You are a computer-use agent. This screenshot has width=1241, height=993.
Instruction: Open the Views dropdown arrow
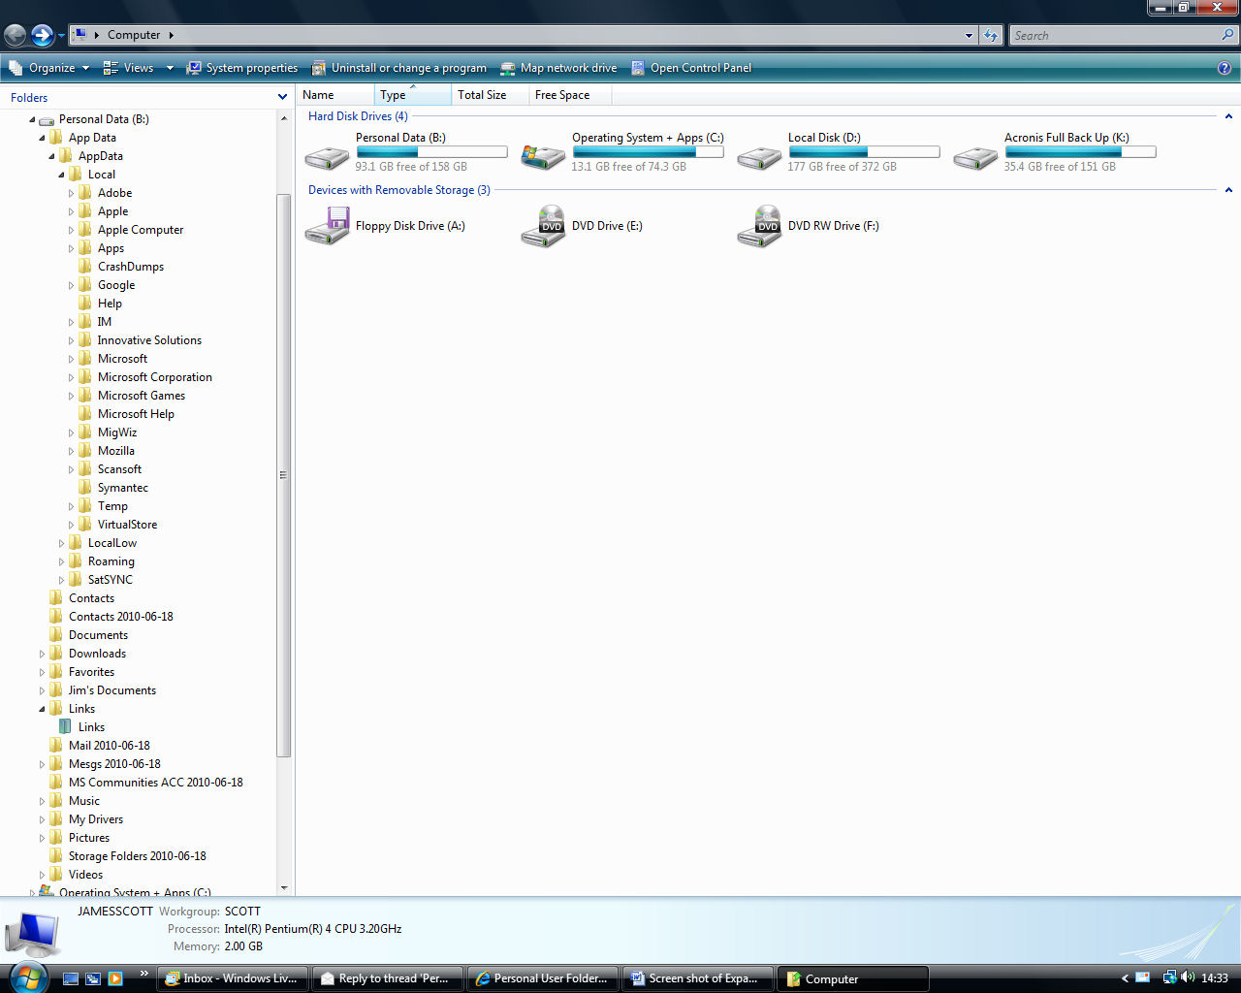coord(170,68)
